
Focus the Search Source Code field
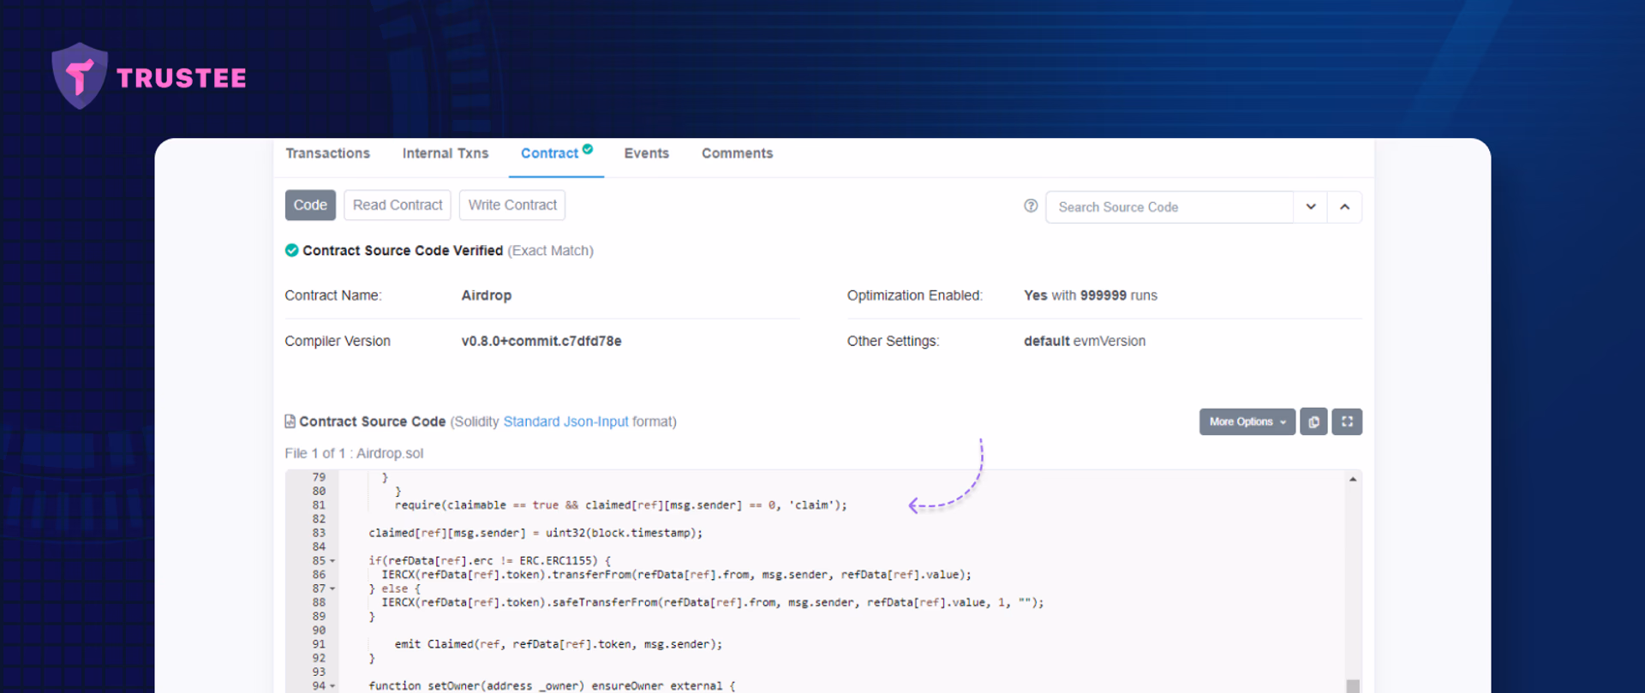1169,207
